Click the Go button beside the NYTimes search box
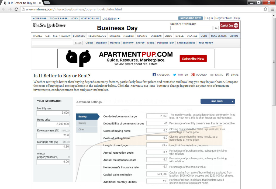The image size is (276, 189). pyautogui.click(x=216, y=28)
